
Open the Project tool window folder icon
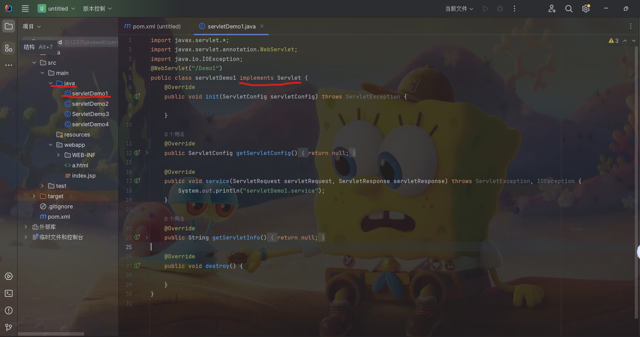tap(9, 26)
